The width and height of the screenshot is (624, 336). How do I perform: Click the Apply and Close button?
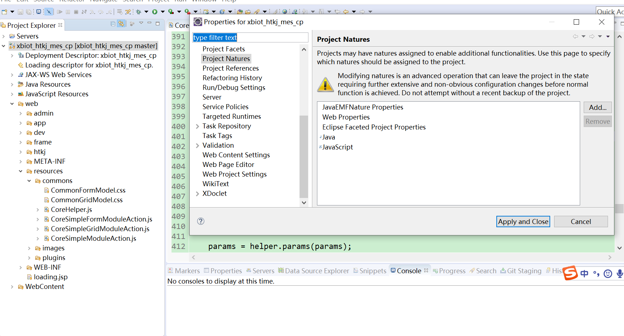point(523,222)
